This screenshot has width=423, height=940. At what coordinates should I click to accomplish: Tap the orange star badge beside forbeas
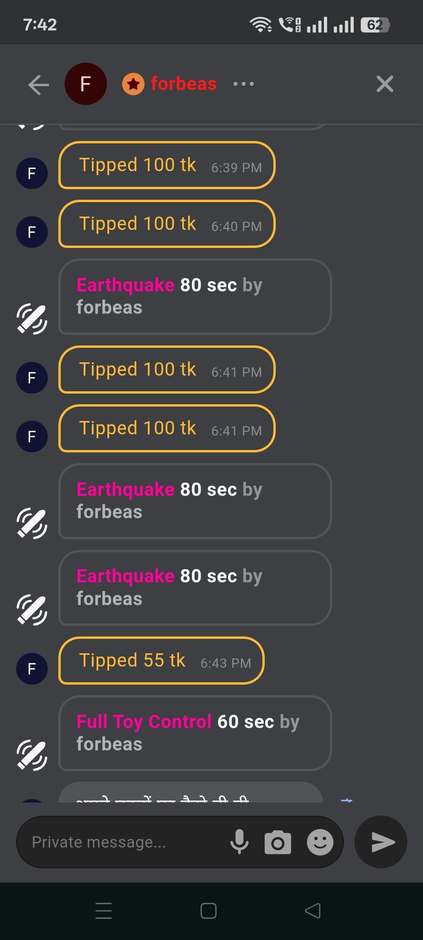click(133, 84)
